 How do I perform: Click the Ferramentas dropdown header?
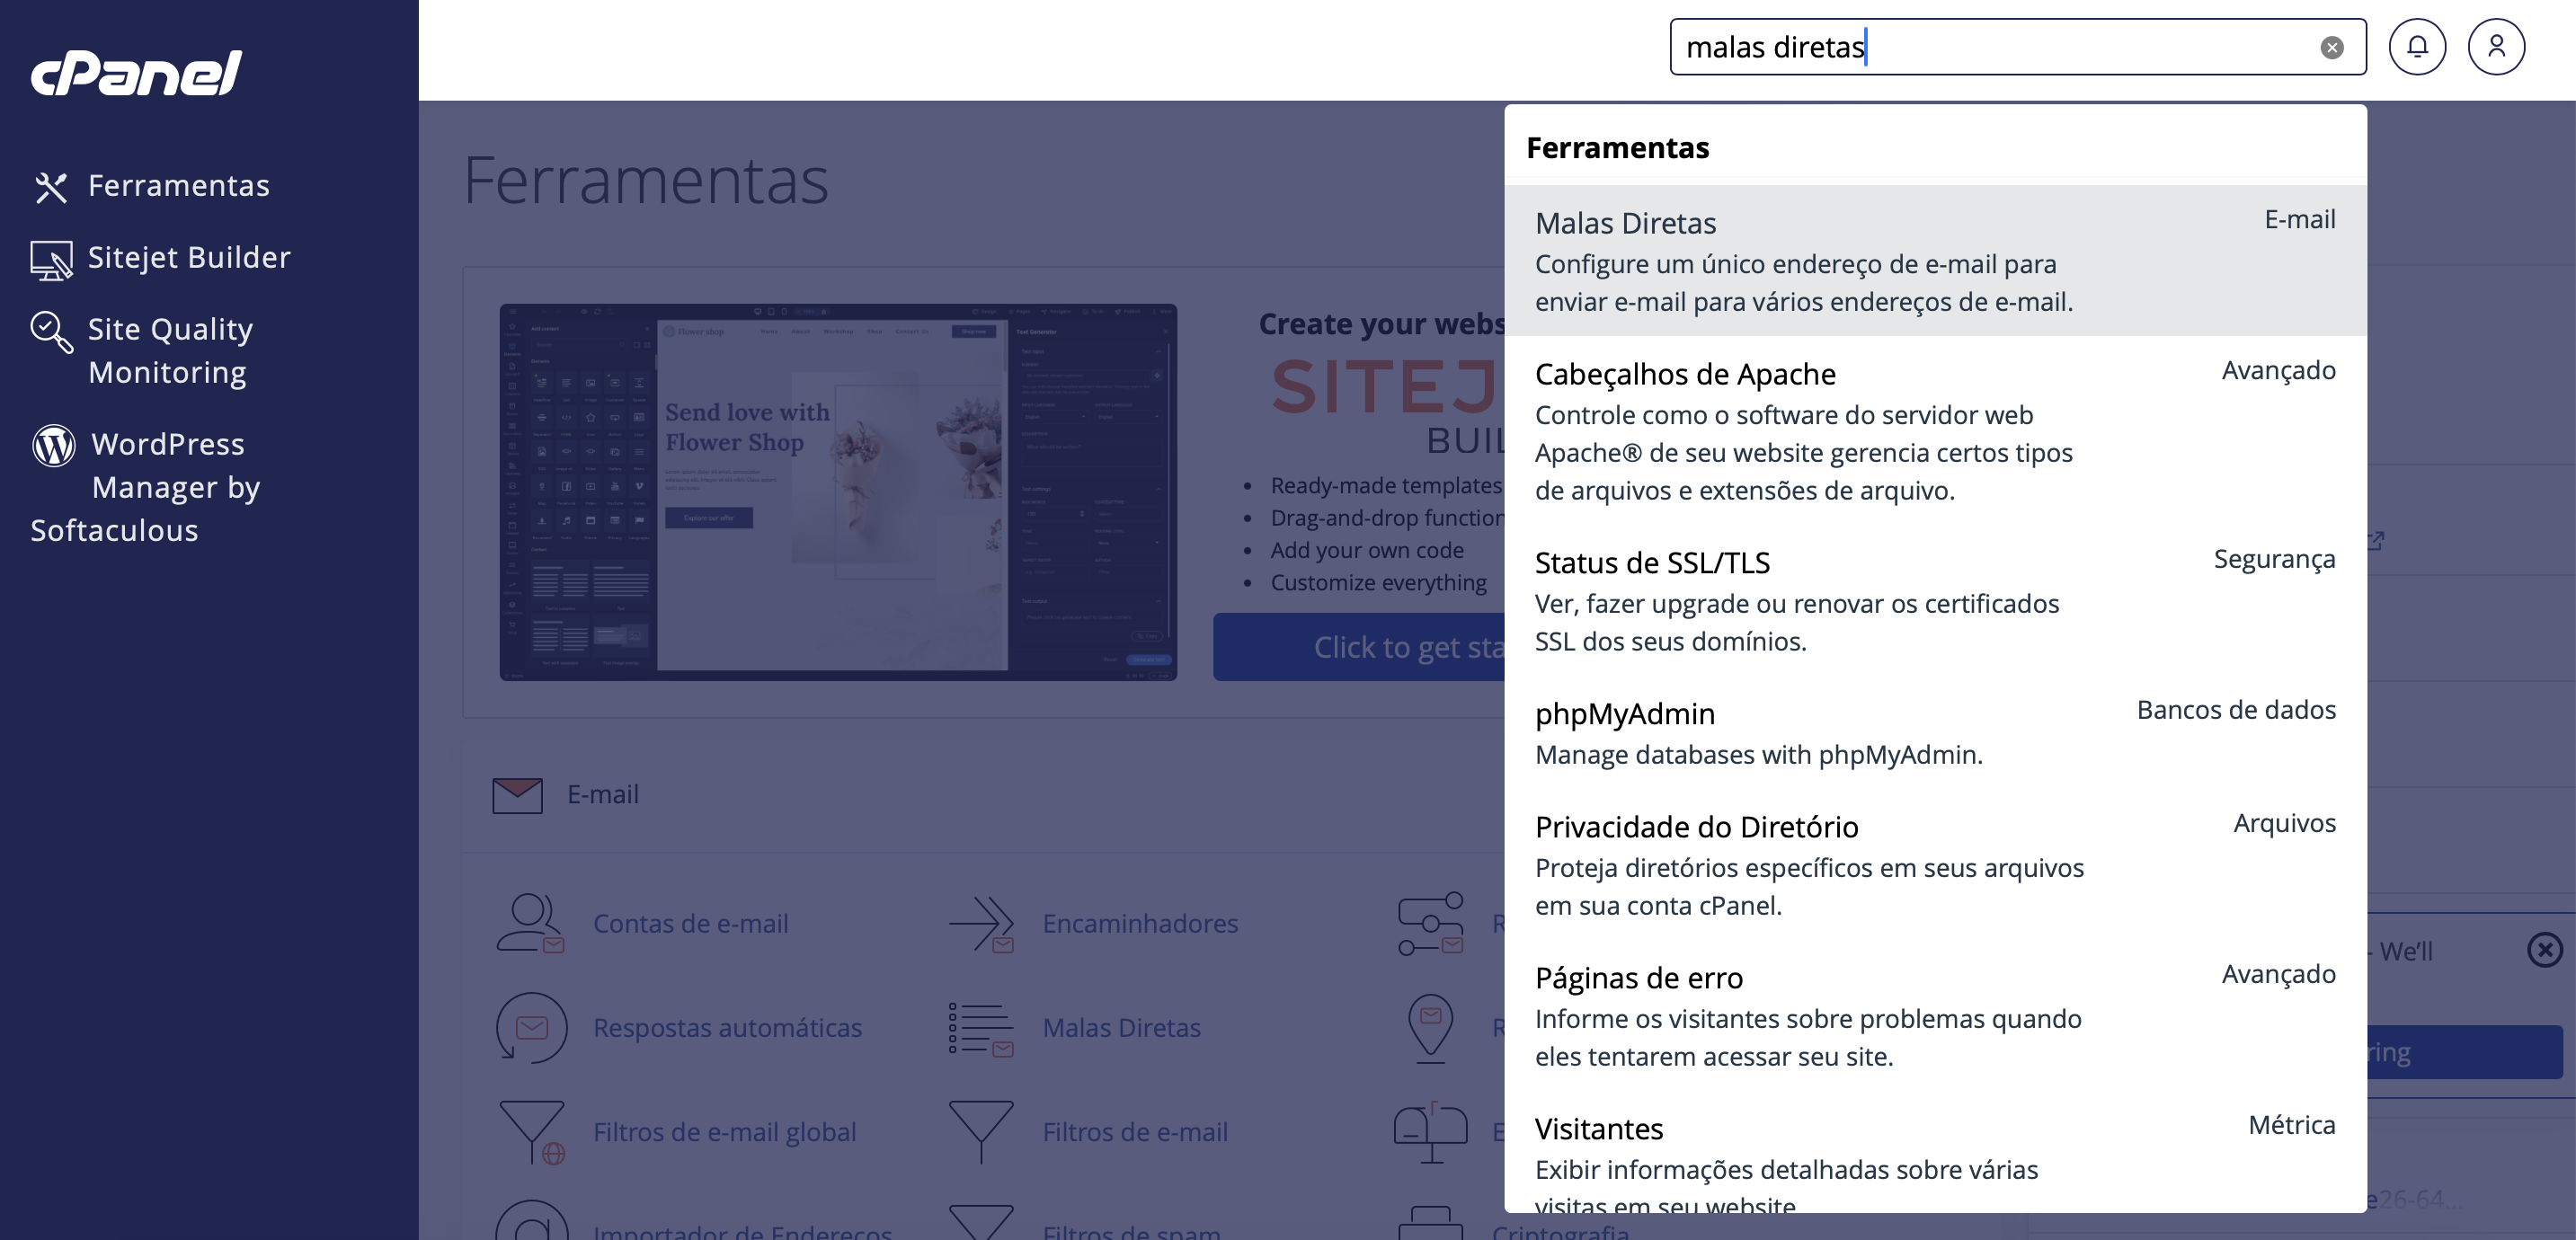[x=1617, y=147]
